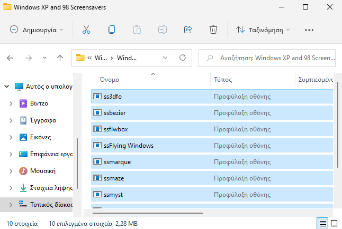
Task: Click the ss3dfo screensaver file icon
Action: 97,96
